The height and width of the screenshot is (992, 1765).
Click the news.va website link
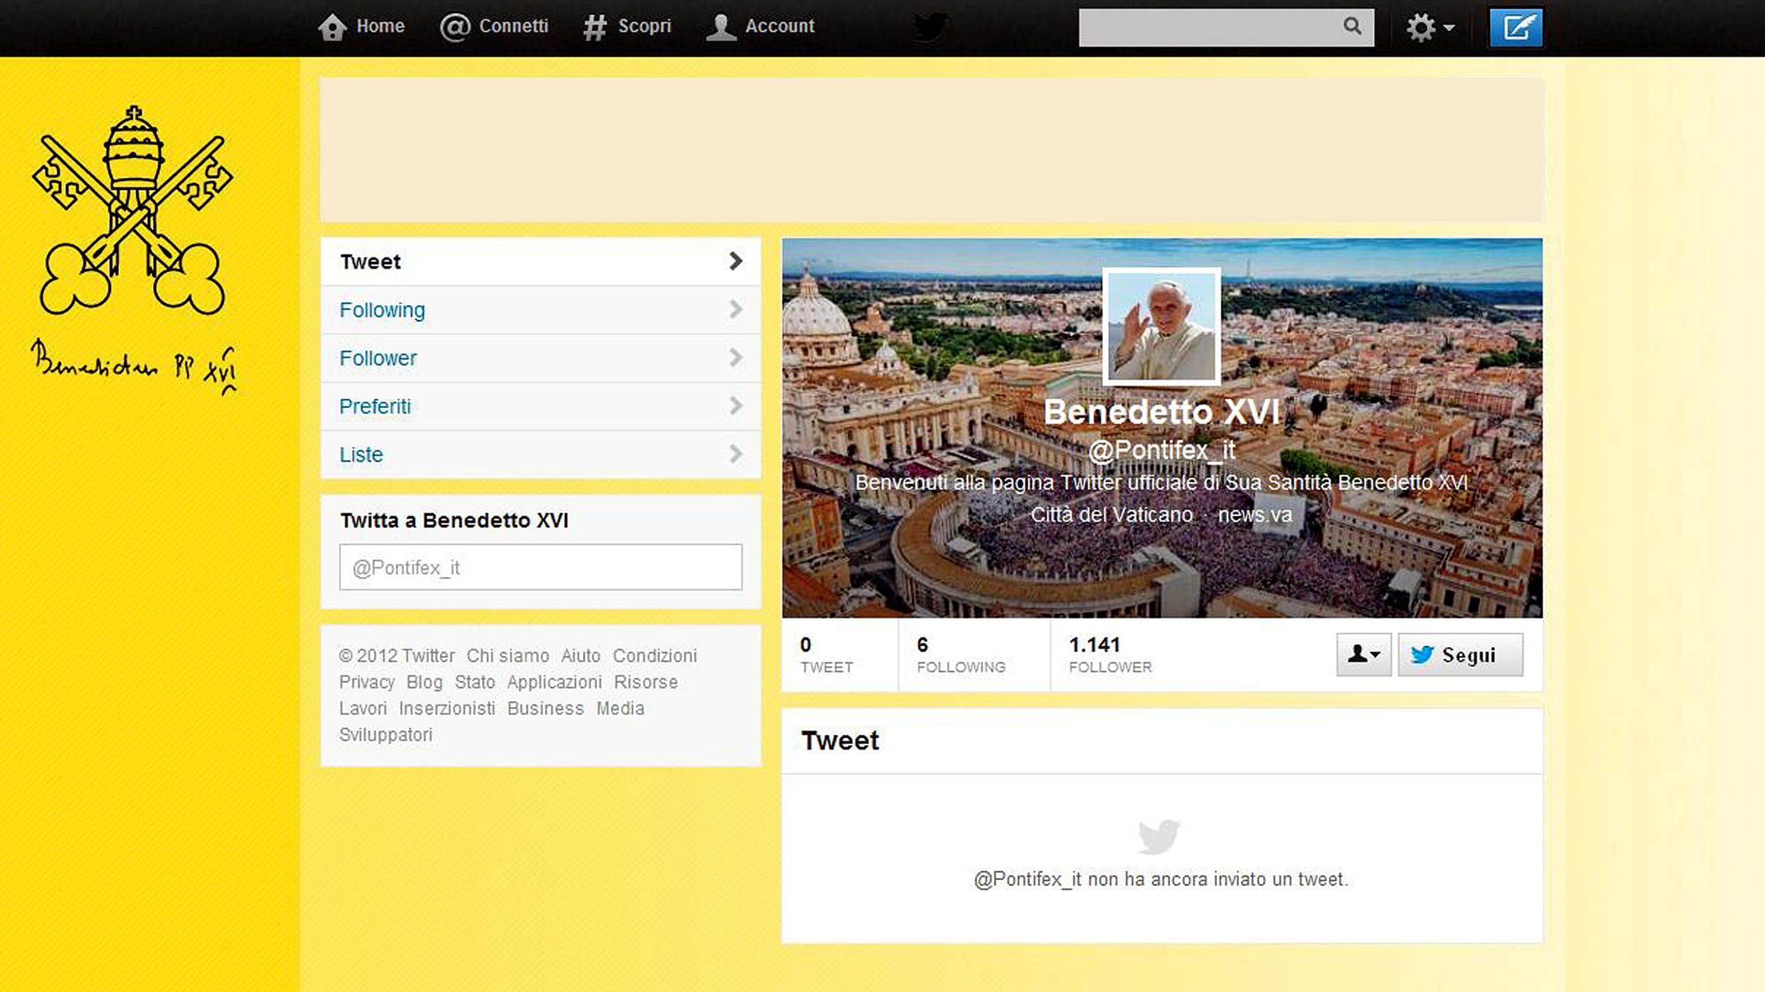tap(1255, 515)
